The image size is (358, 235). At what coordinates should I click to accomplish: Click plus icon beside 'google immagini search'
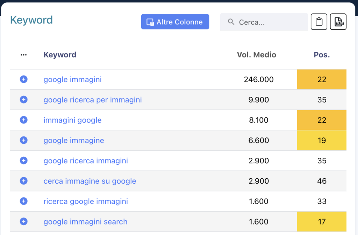tap(23, 221)
